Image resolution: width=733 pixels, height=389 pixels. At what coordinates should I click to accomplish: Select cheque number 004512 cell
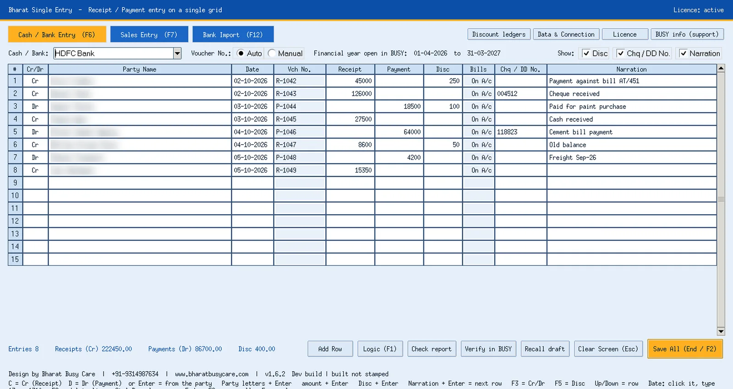tap(521, 94)
